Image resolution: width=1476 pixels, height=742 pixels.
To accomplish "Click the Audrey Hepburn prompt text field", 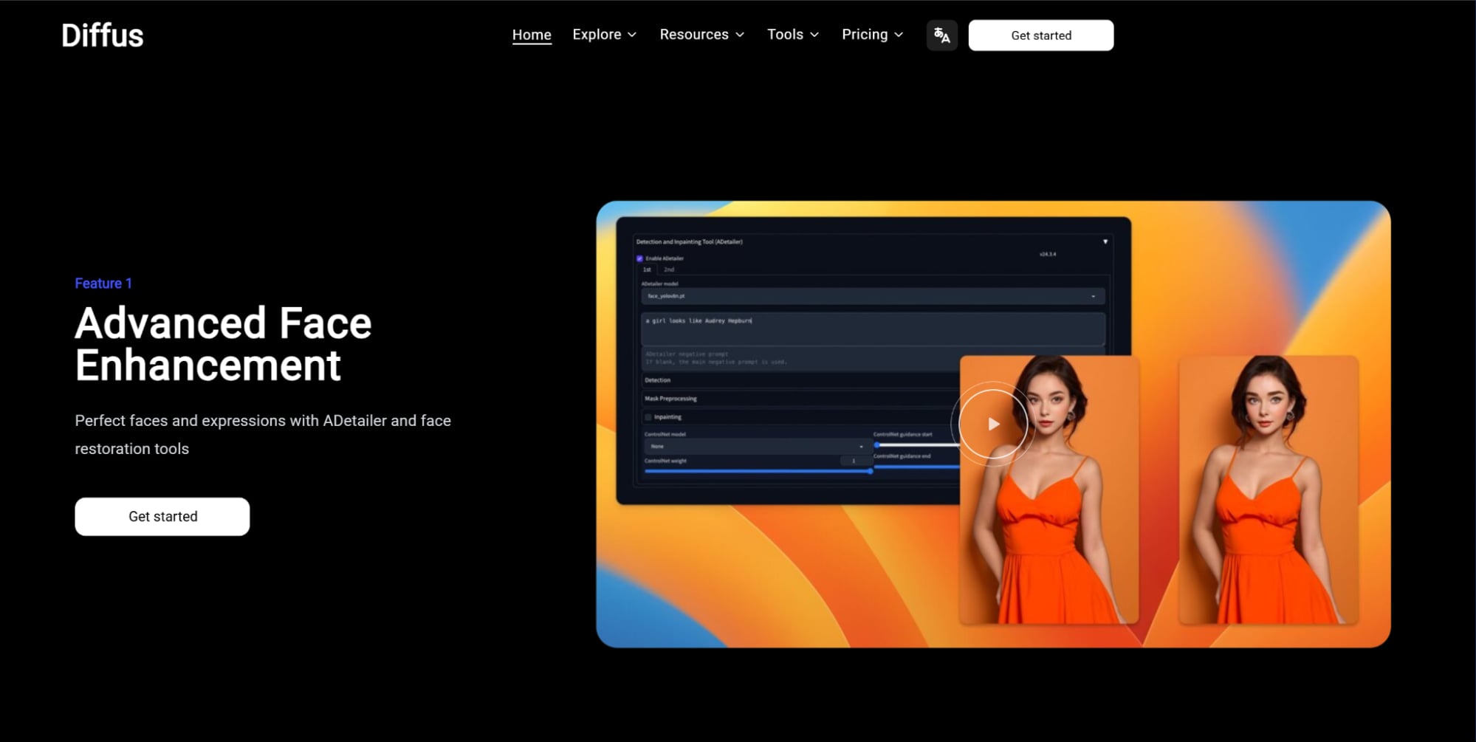I will click(x=873, y=329).
